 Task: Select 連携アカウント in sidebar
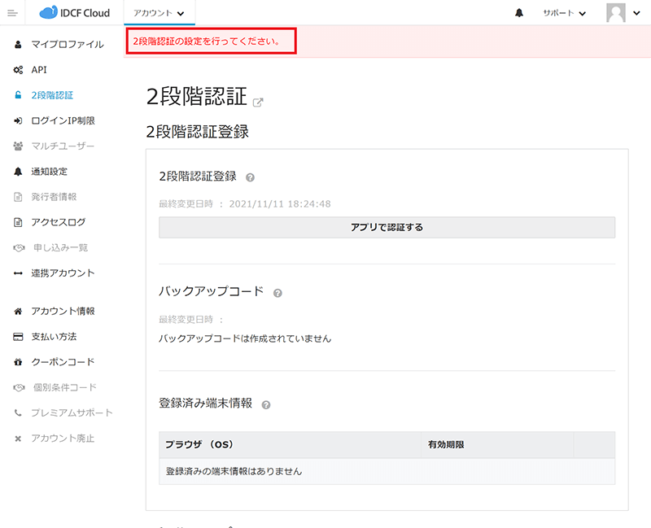tap(63, 273)
